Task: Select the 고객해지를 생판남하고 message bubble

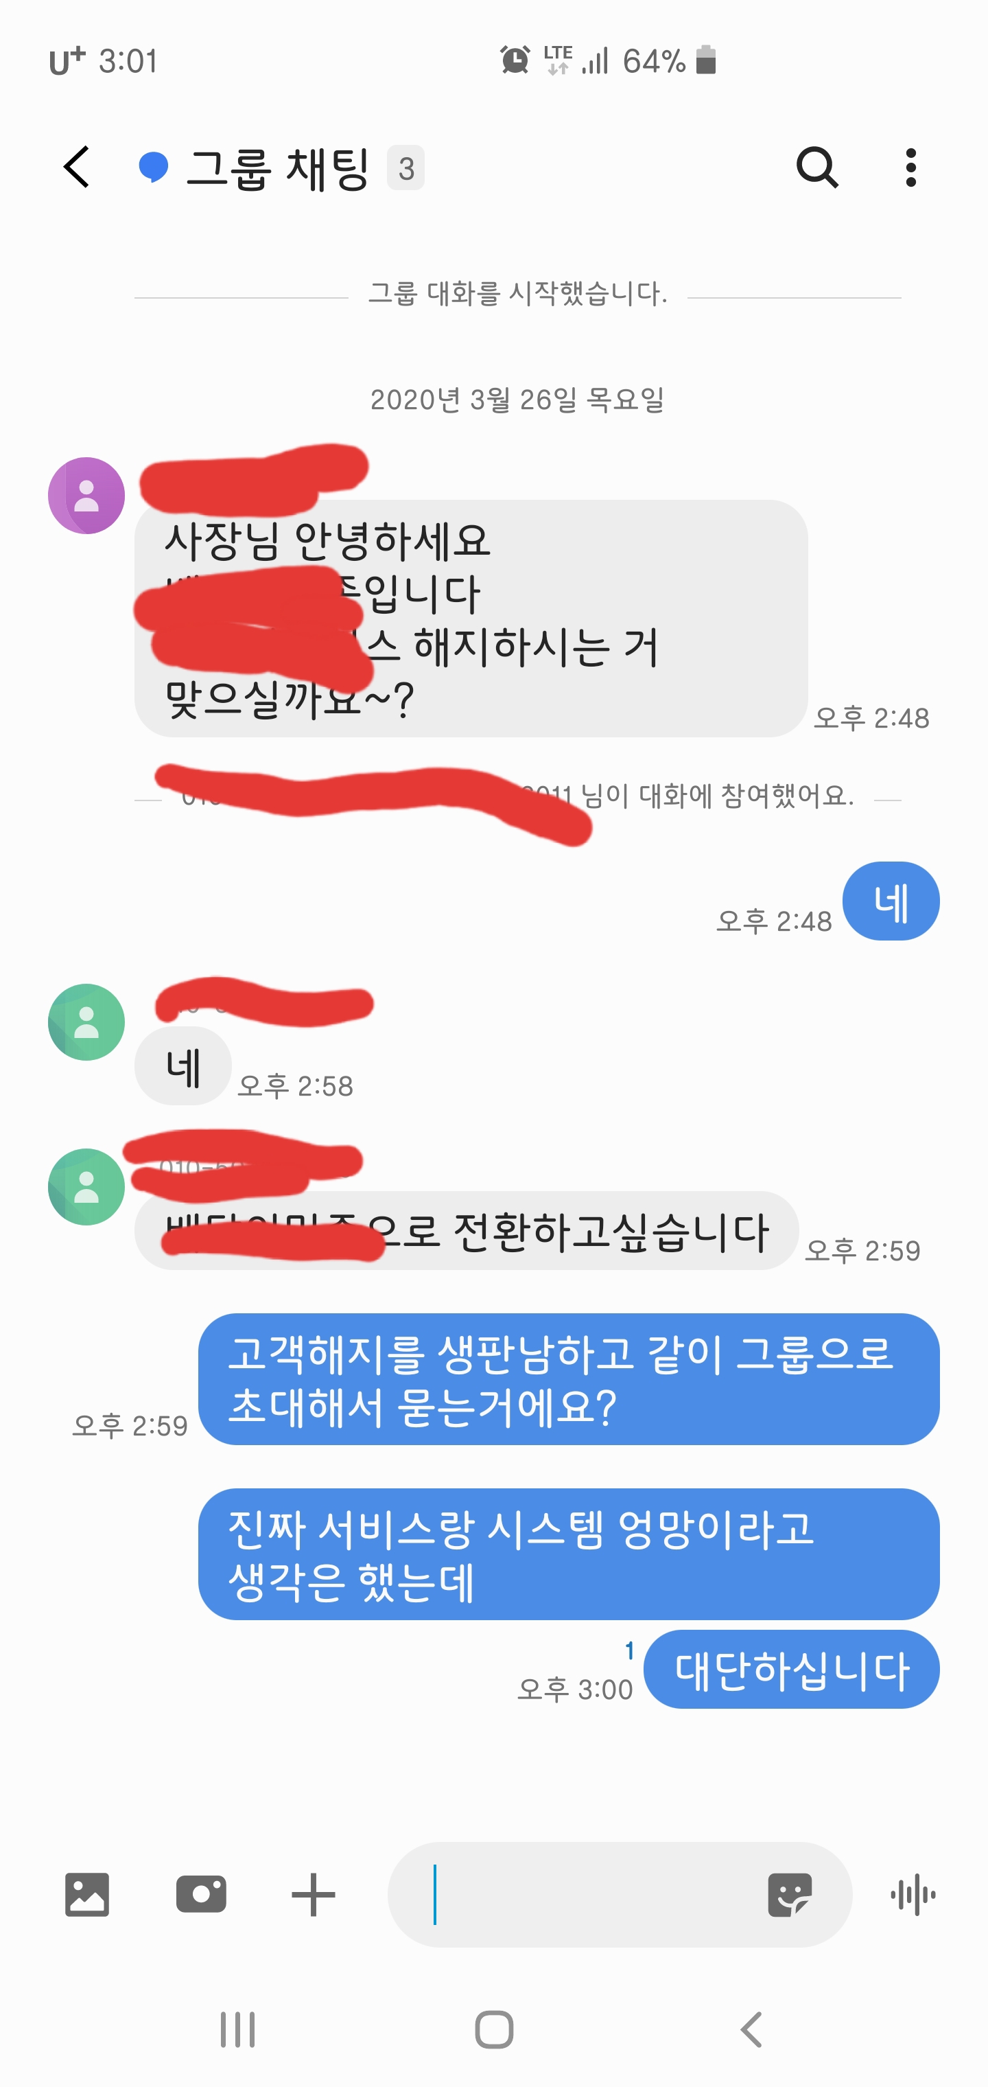Action: (x=569, y=1379)
